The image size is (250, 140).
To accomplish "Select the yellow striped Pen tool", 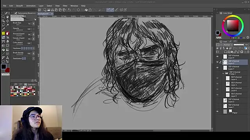I will coord(3,33).
